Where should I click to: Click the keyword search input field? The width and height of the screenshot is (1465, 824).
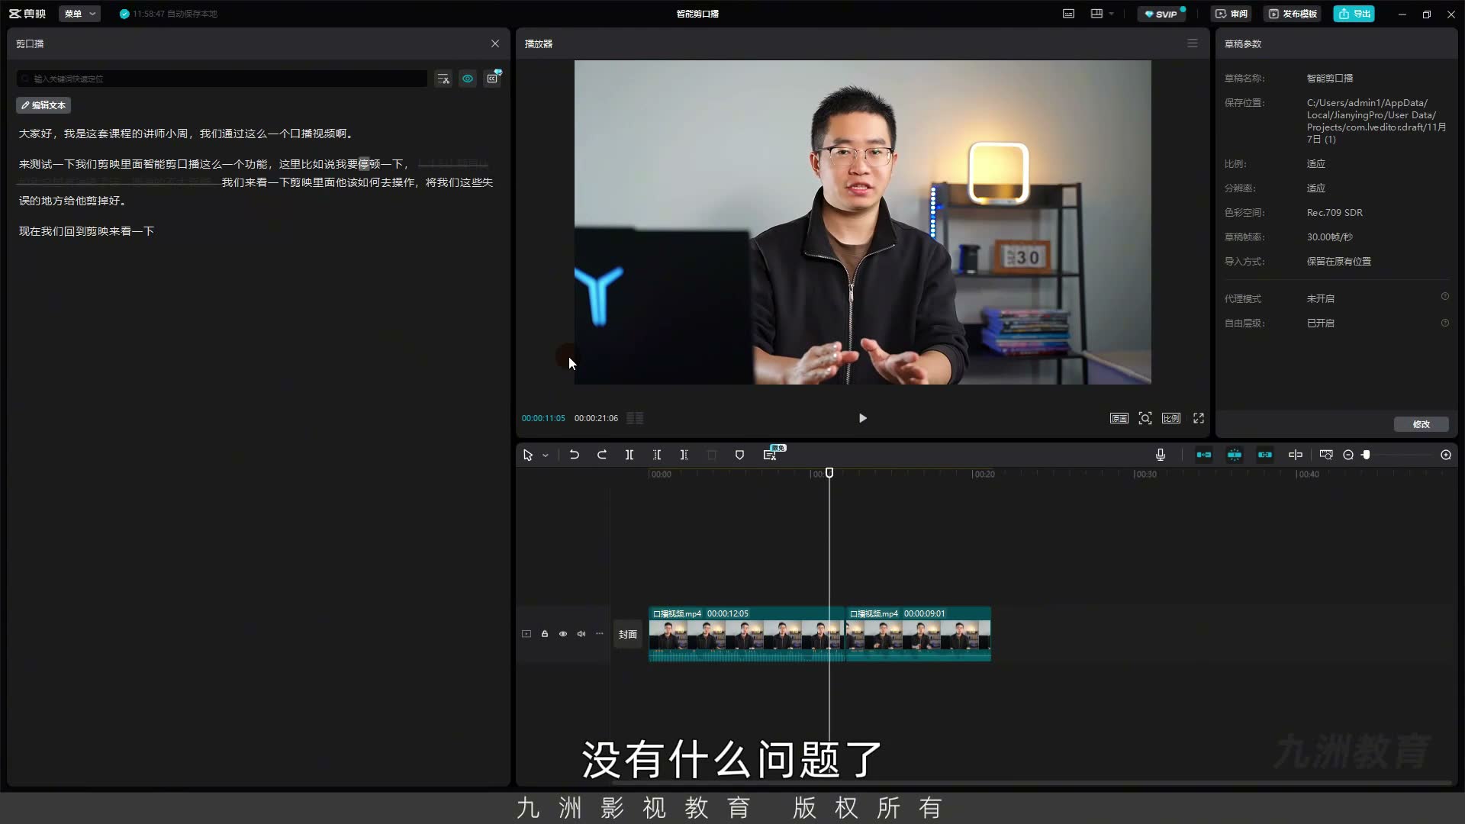tap(222, 79)
